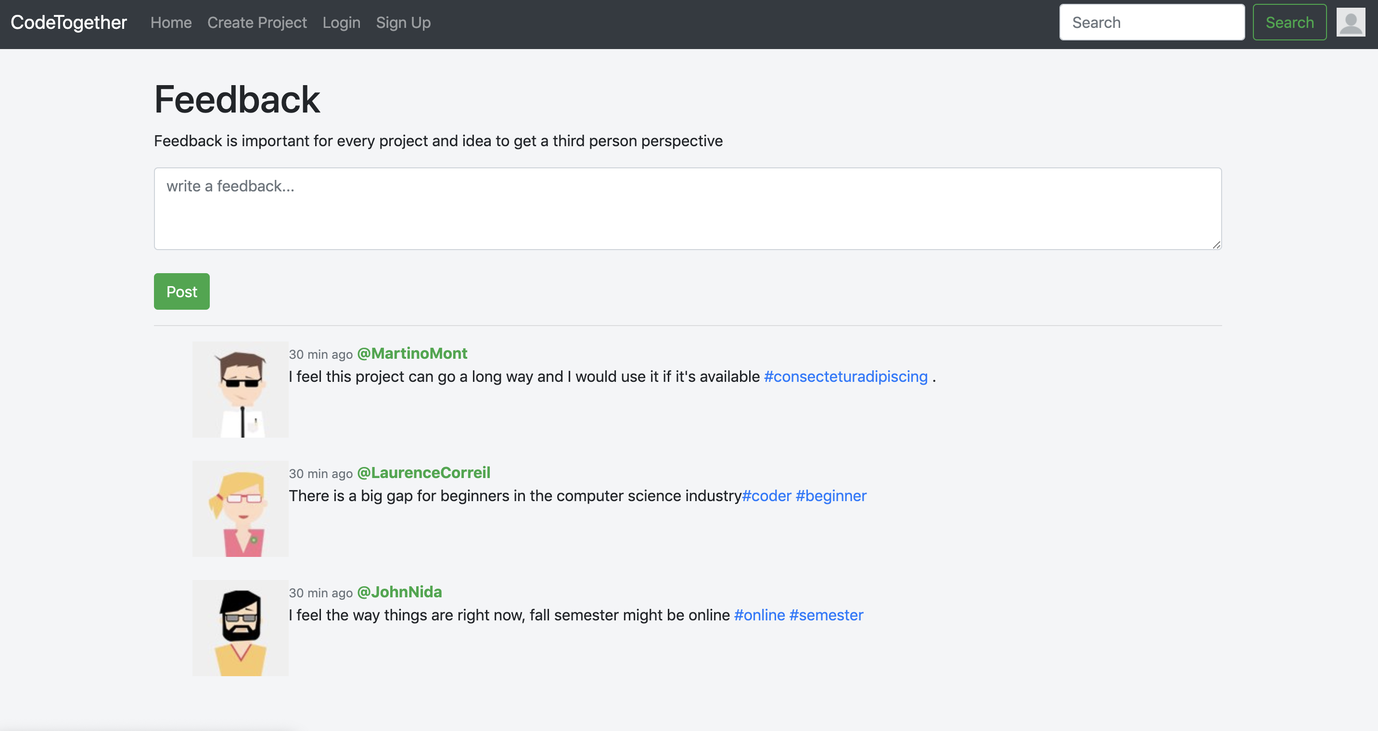Image resolution: width=1378 pixels, height=731 pixels.
Task: Open the Sign Up page
Action: pyautogui.click(x=403, y=23)
